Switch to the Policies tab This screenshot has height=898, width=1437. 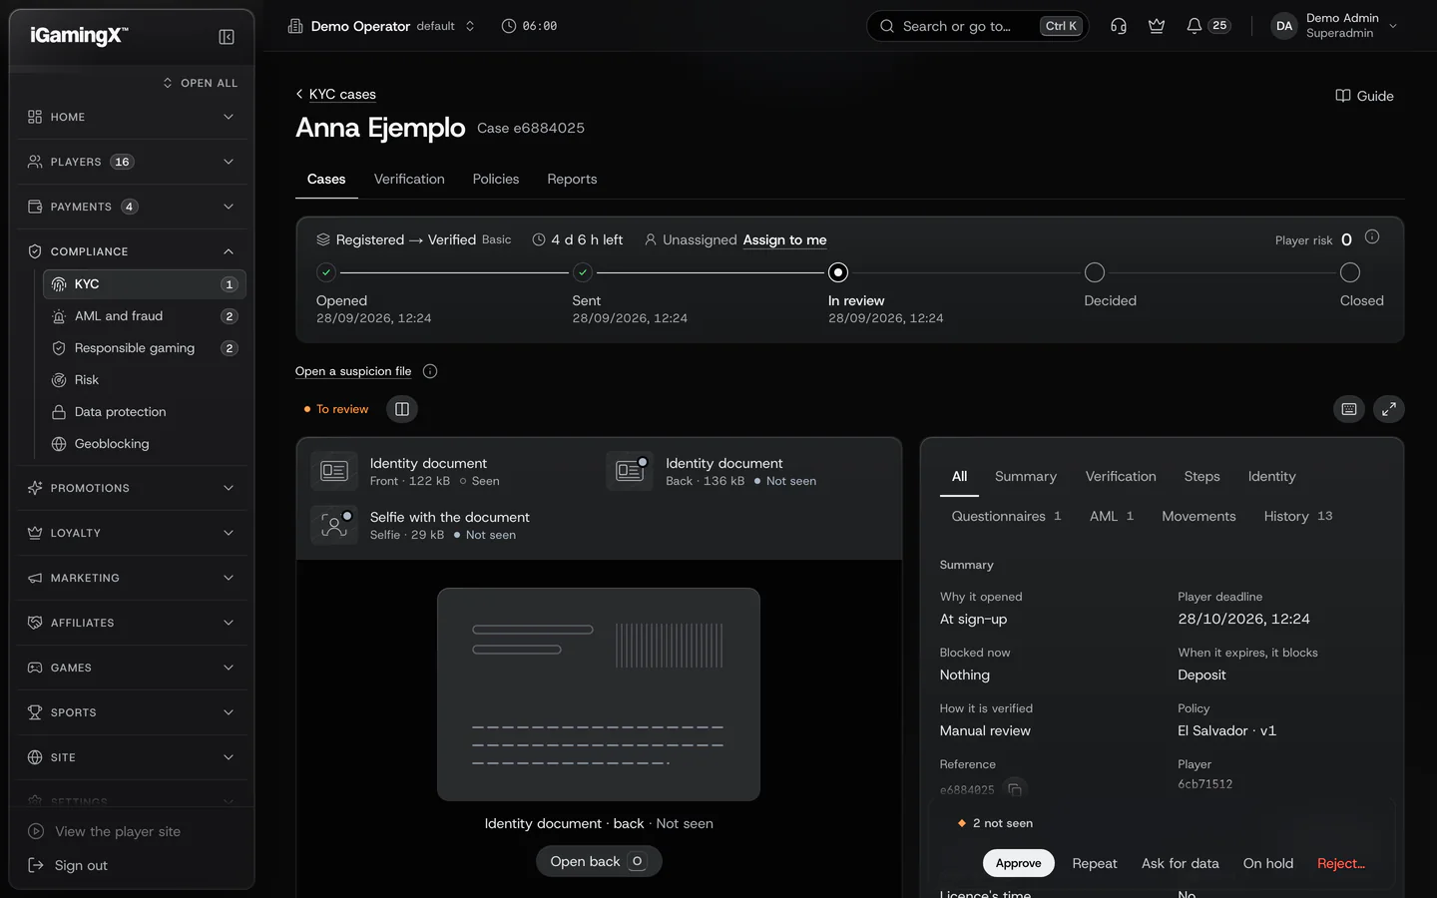(x=496, y=179)
